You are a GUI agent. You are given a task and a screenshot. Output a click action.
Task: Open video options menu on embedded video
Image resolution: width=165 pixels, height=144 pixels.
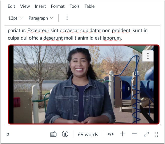click(x=148, y=56)
